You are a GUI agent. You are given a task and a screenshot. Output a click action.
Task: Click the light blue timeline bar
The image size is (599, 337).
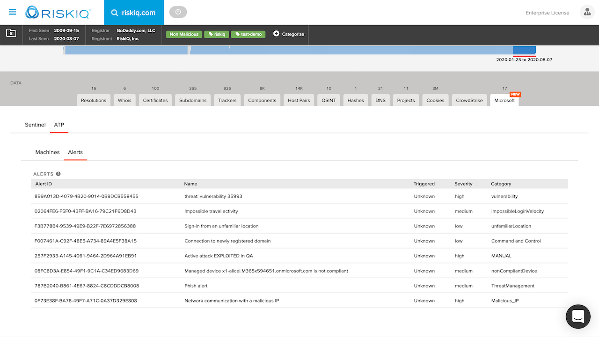click(289, 50)
